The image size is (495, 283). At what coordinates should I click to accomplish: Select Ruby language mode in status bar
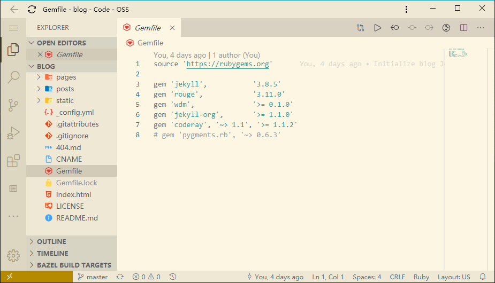[421, 277]
